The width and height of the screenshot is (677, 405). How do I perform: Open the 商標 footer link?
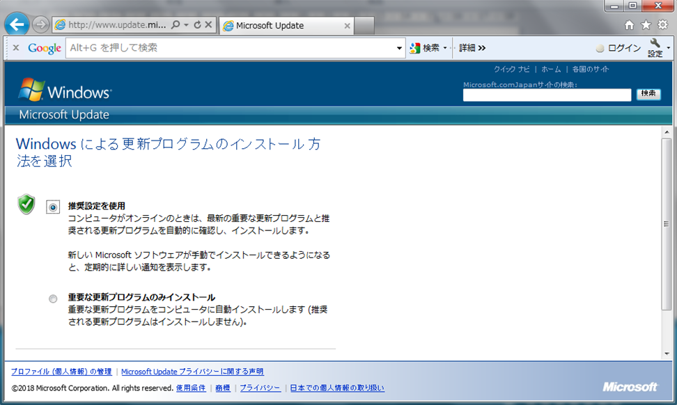tap(223, 388)
